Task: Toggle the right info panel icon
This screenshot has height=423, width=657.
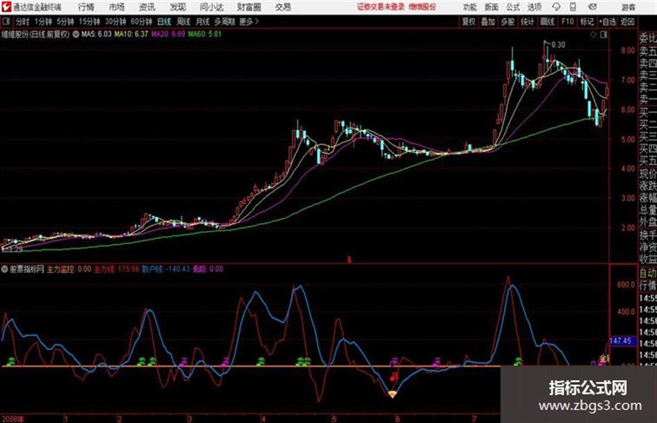Action: click(603, 35)
